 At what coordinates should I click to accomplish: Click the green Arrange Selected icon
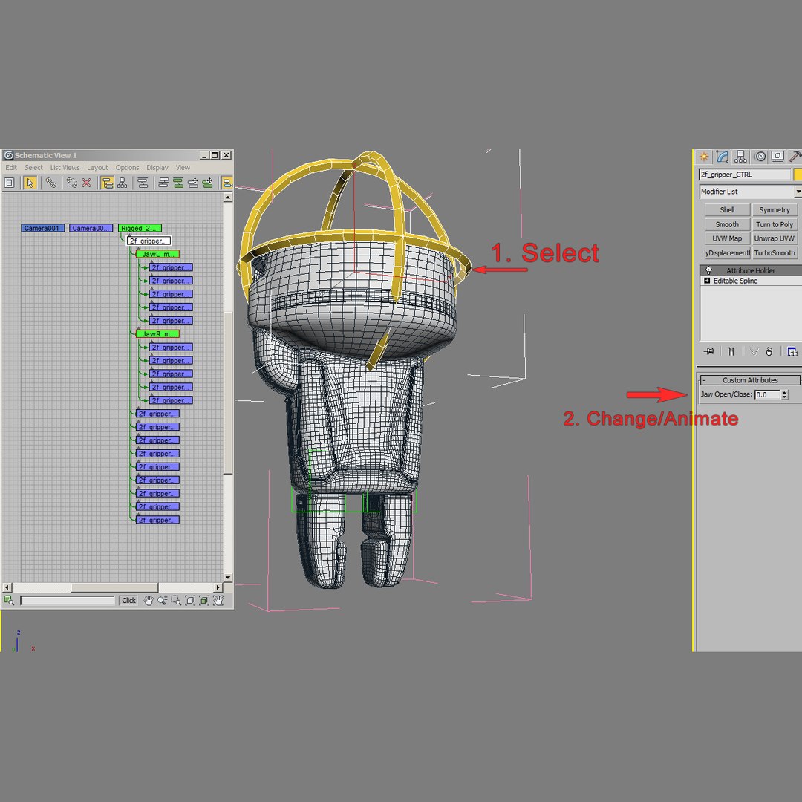coord(178,183)
